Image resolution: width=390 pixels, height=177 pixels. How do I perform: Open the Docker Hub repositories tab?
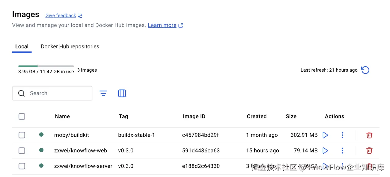click(x=70, y=47)
